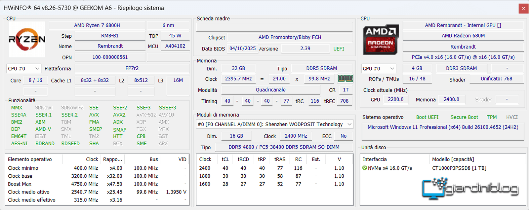529x210 pixels.
Task: Click the 32 GB memory size
Action: pos(238,68)
